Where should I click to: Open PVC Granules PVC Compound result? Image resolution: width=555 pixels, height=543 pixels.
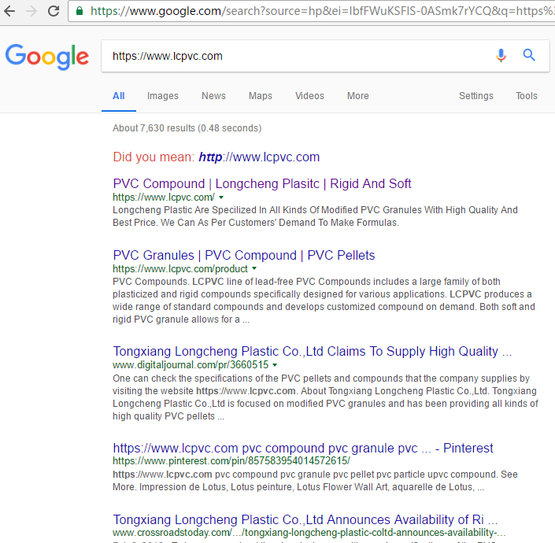click(x=244, y=256)
